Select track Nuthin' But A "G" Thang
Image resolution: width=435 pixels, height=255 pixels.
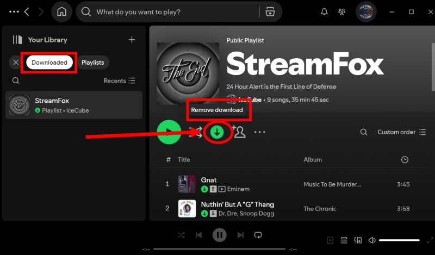(x=238, y=204)
